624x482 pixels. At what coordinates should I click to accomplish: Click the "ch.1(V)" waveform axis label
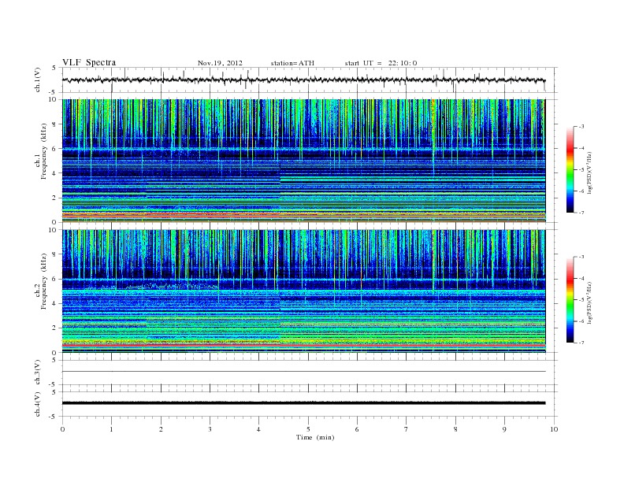coord(38,80)
